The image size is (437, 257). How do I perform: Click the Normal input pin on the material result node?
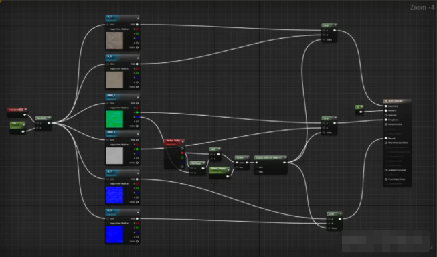tap(386, 138)
